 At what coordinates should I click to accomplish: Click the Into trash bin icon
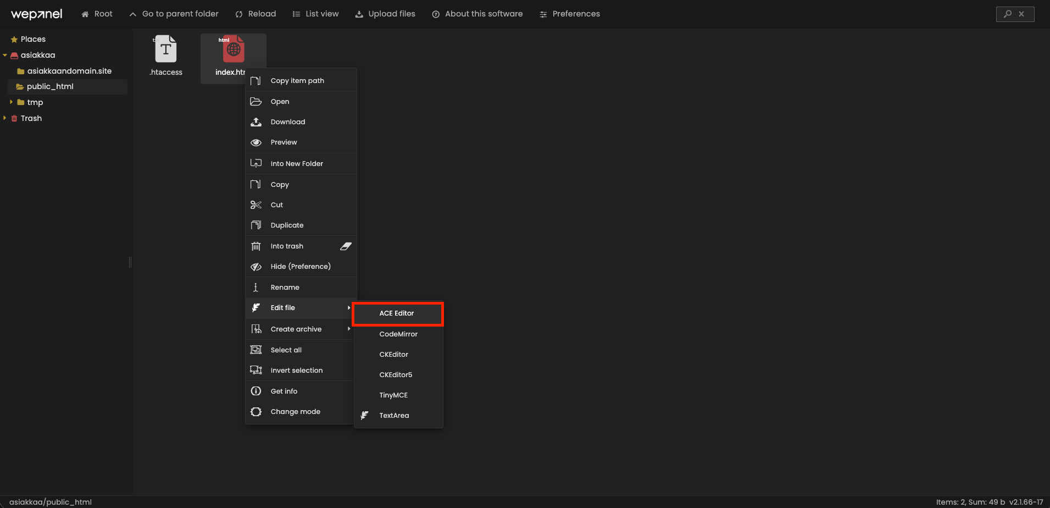click(255, 246)
